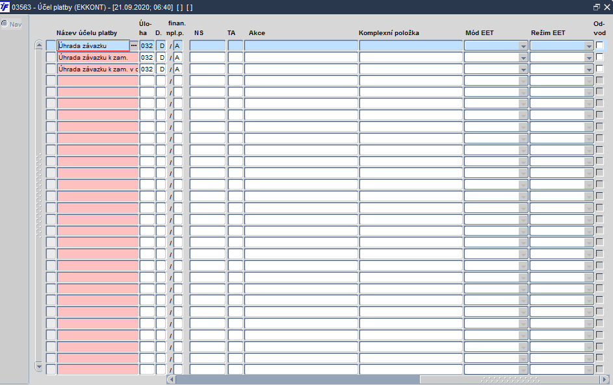The width and height of the screenshot is (613, 385).
Task: Click the horizontal scrollbar right arrow
Action: pos(605,379)
